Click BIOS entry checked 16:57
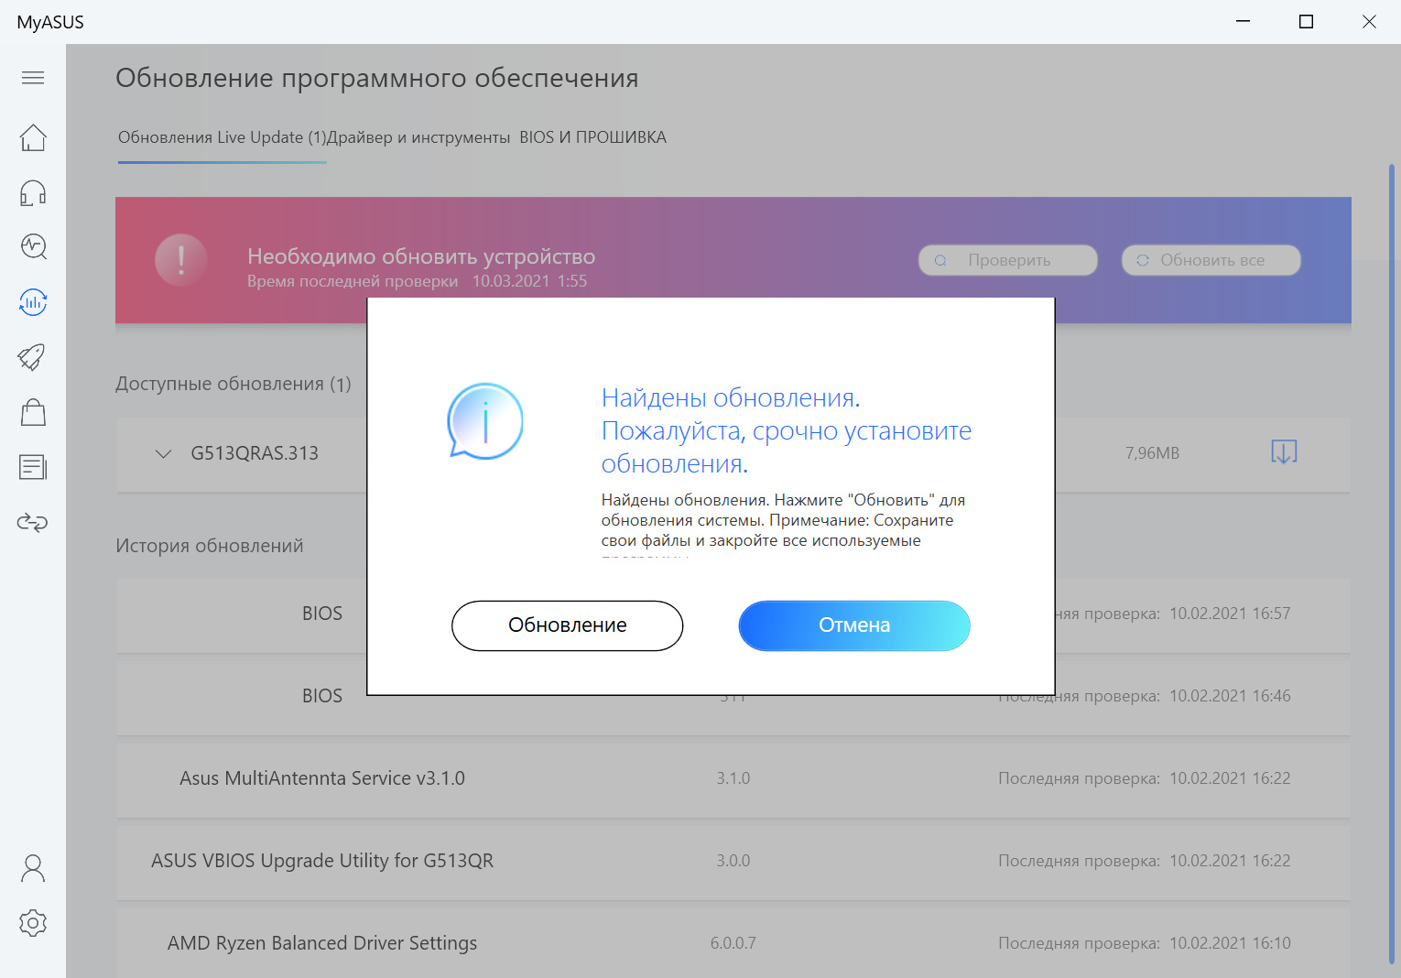The width and height of the screenshot is (1401, 978). coord(322,614)
